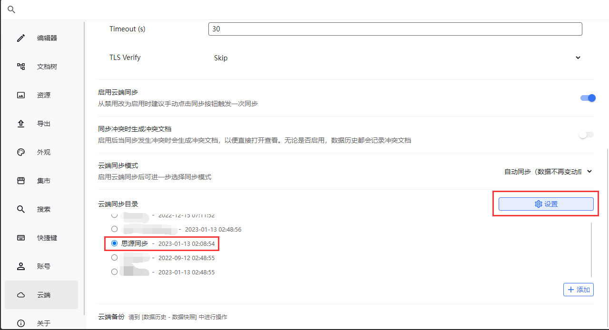Click the 集市 store icon

pos(21,181)
